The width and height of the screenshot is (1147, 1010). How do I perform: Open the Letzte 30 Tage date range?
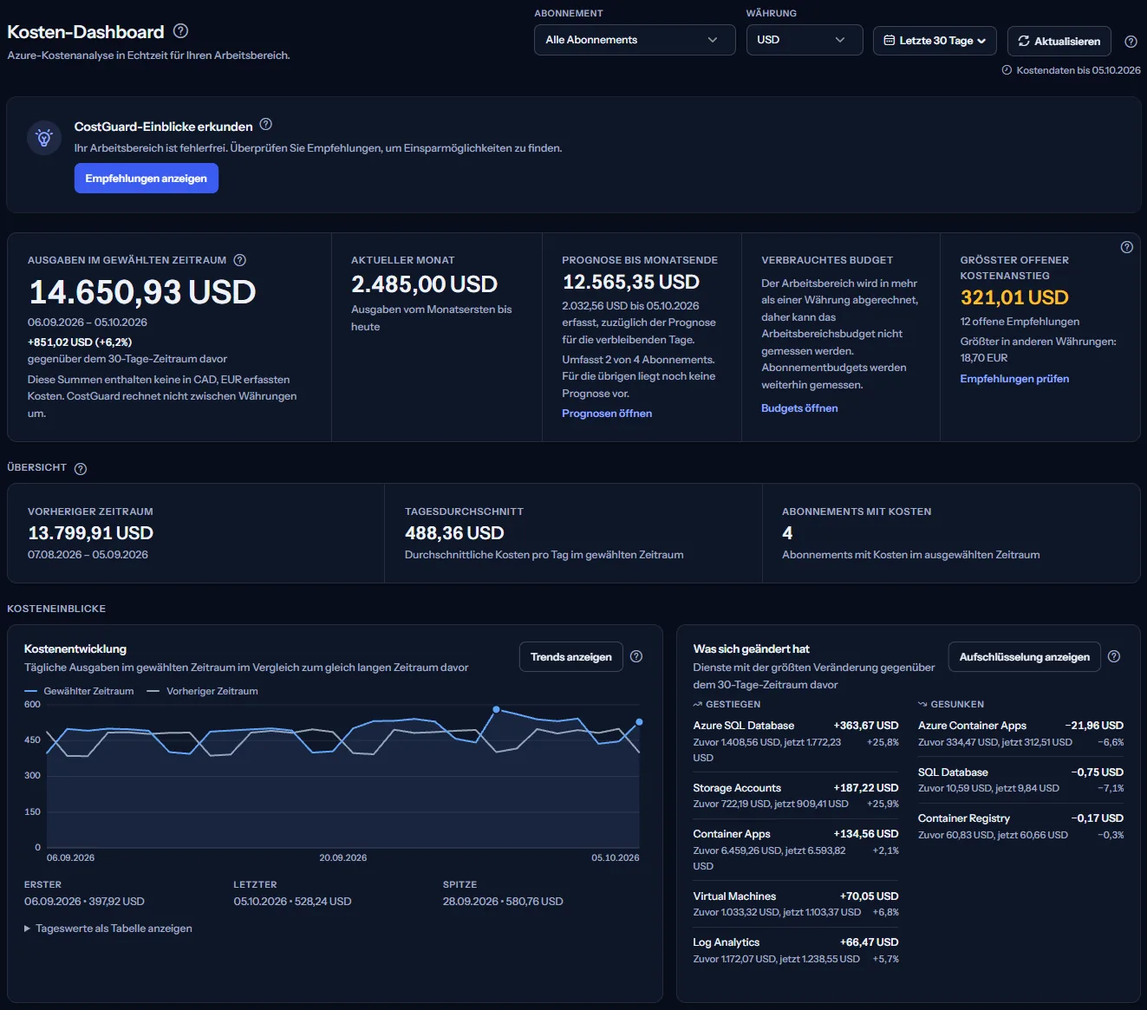click(x=935, y=41)
